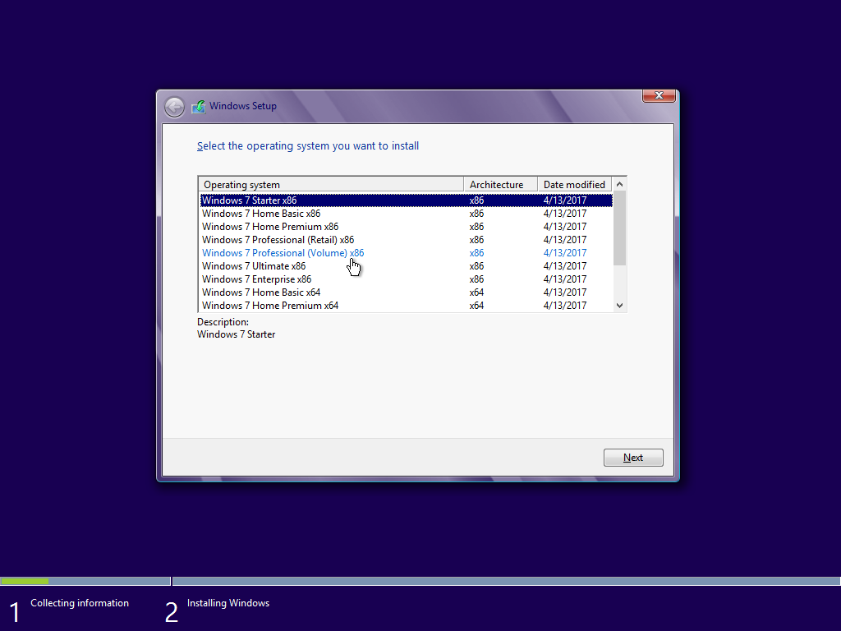The width and height of the screenshot is (841, 631).
Task: Click the list scroll up arrow
Action: (x=619, y=184)
